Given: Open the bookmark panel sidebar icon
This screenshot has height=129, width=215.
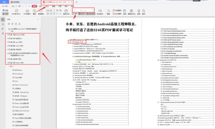Looking at the screenshot, I should click(x=3, y=20).
